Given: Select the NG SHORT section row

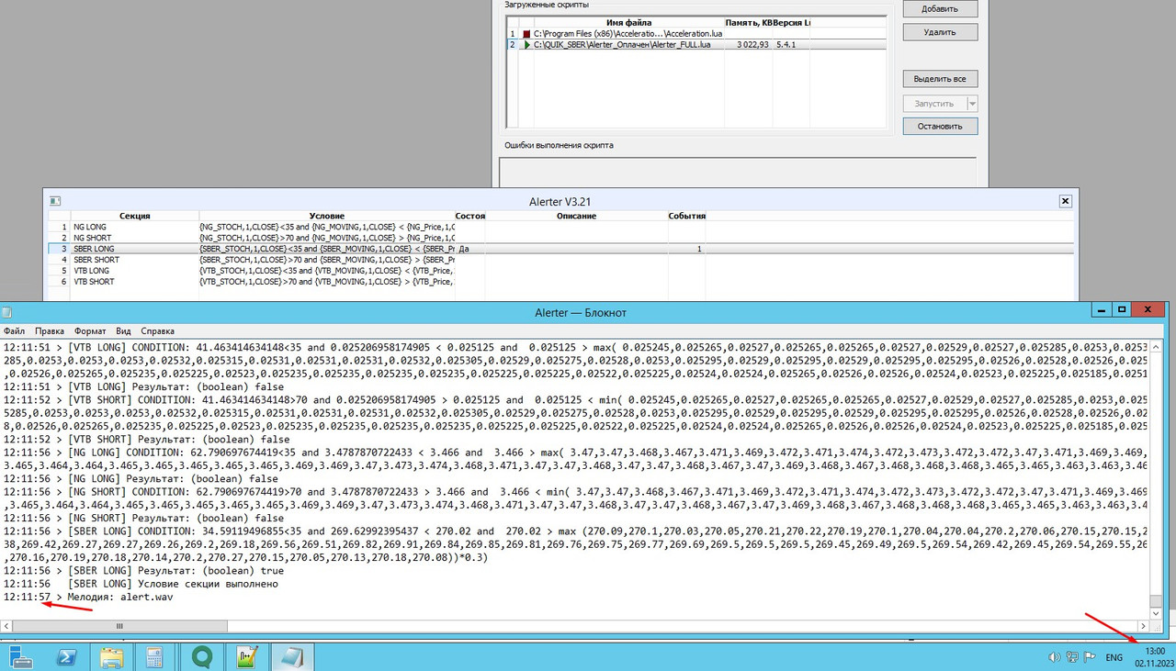Looking at the screenshot, I should pos(560,237).
